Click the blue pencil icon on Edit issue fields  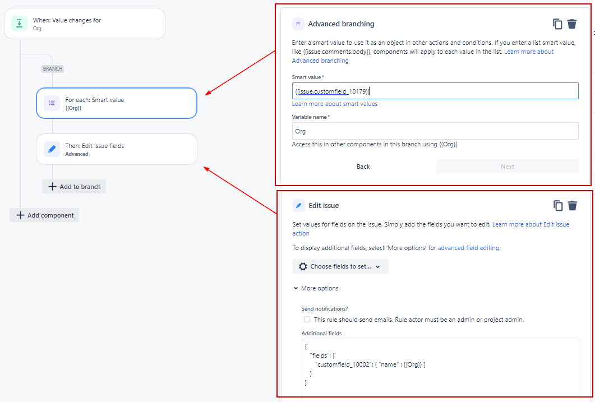click(52, 149)
